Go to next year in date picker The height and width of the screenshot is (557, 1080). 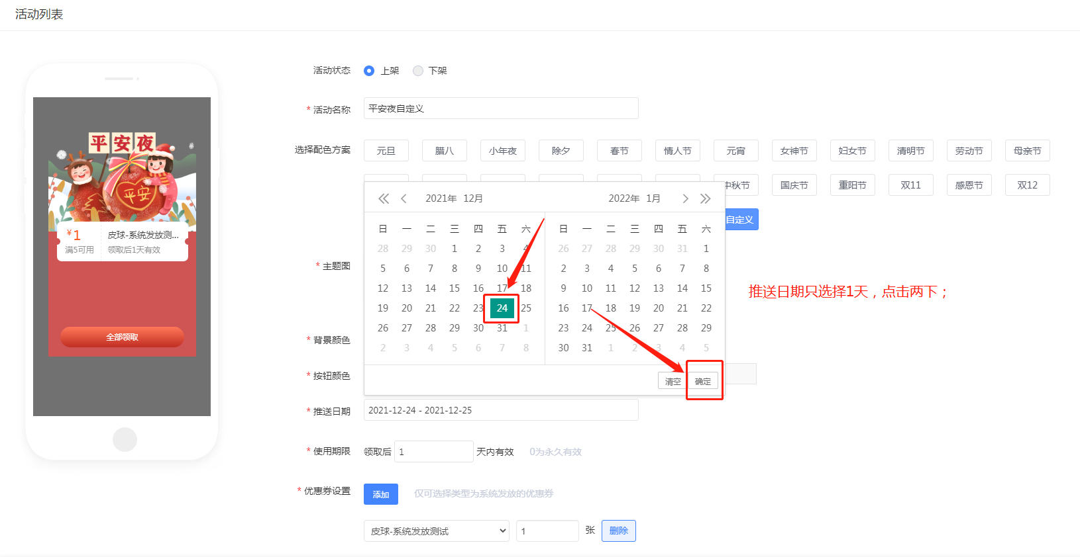click(706, 198)
